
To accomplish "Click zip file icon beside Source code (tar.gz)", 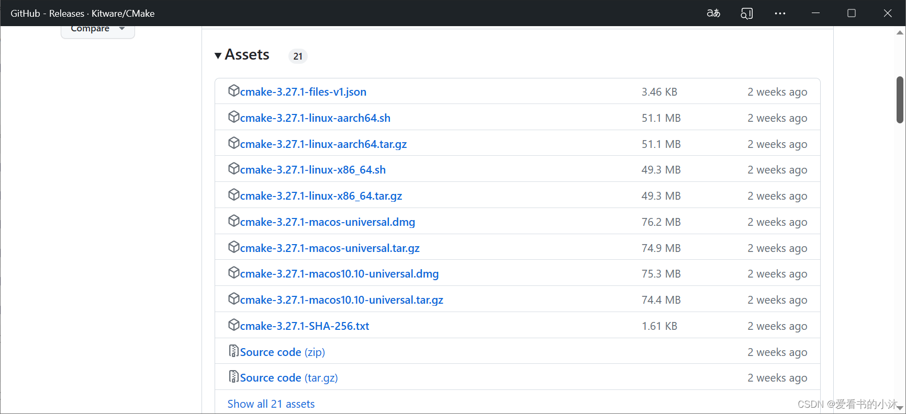I will click(234, 376).
